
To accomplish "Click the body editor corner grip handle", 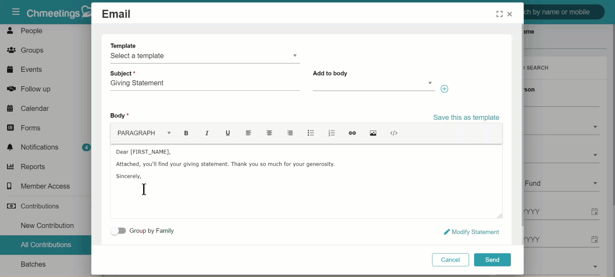I will [x=499, y=215].
